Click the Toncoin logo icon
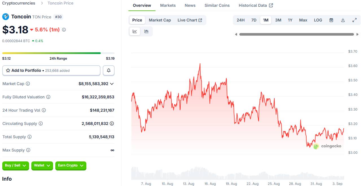Image resolution: width=361 pixels, height=186 pixels. pos(6,17)
